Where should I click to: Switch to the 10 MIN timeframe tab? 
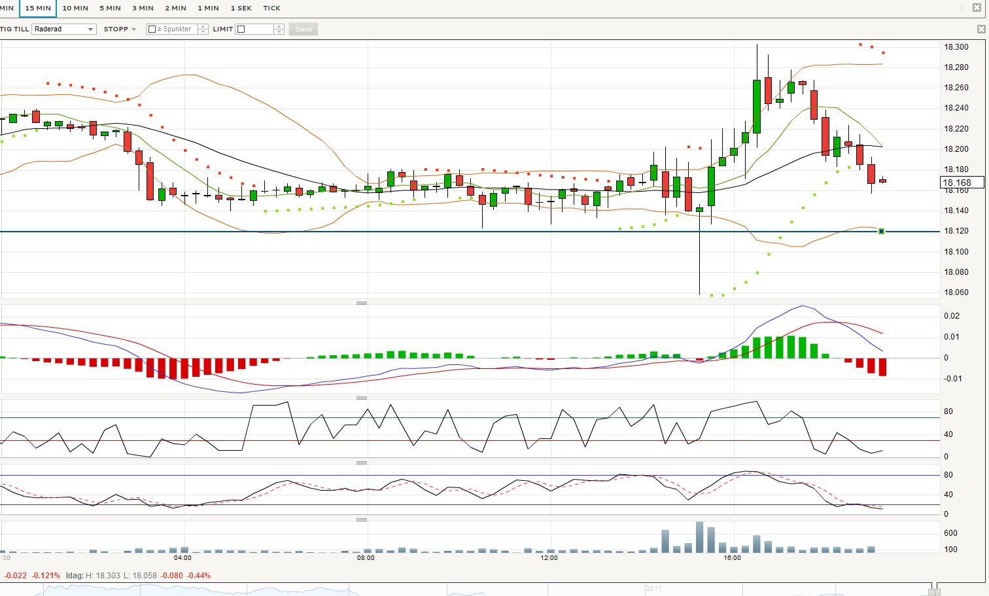tap(75, 9)
